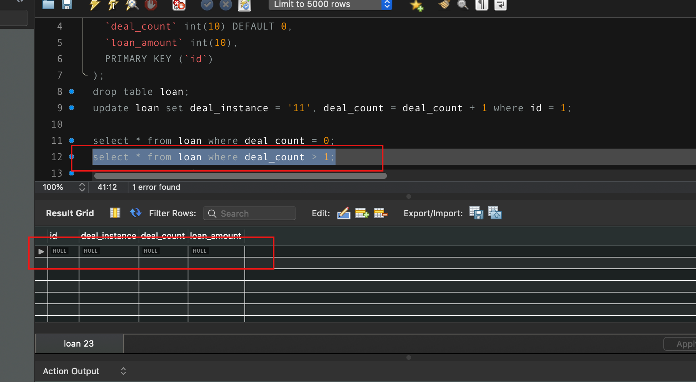Click the cursor position 41:12 indicator
696x382 pixels.
tap(107, 187)
